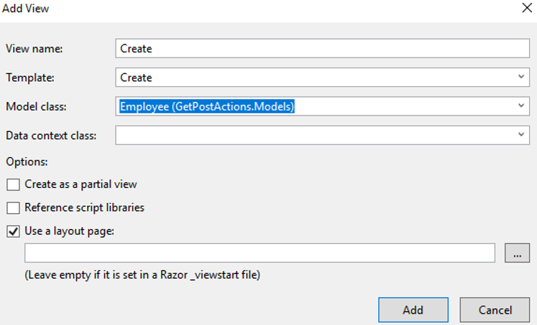
Task: Click the 'Model class:' label
Action: (x=36, y=106)
